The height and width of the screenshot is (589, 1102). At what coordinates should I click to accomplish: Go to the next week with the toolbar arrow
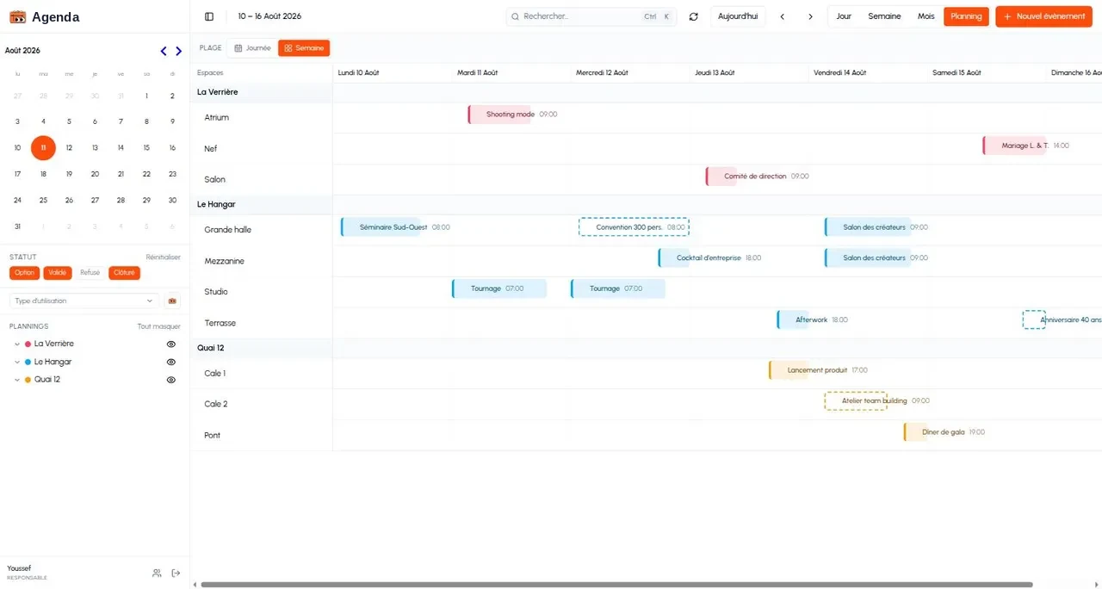[x=810, y=16]
